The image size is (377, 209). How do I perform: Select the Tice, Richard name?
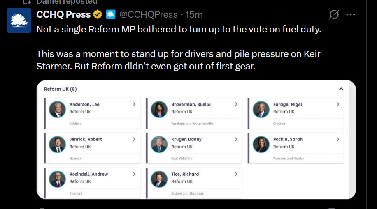coord(185,174)
